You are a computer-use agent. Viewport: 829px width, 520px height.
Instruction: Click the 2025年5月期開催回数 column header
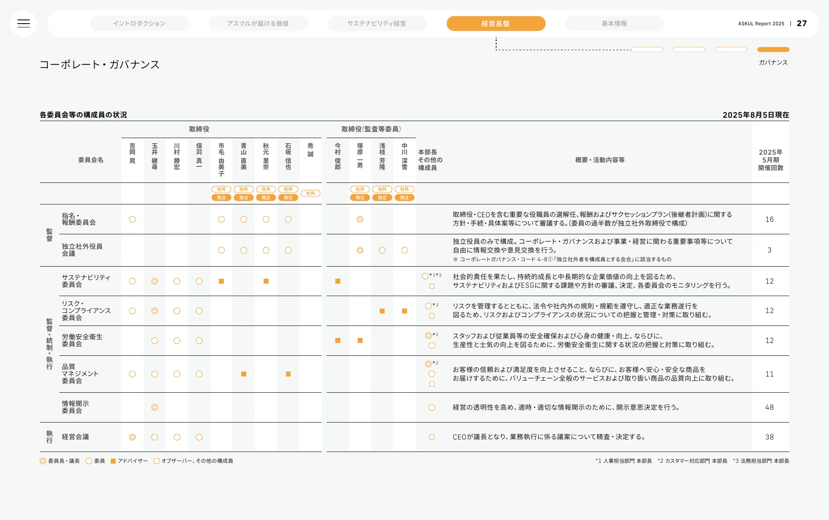pyautogui.click(x=771, y=160)
